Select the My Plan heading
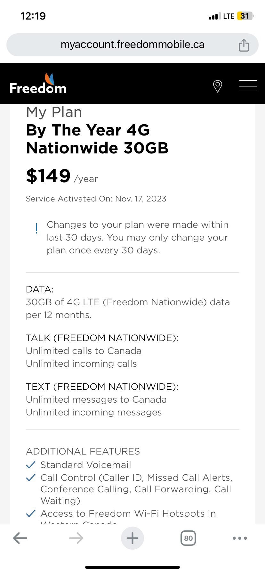This screenshot has height=574, width=265. coord(53,112)
